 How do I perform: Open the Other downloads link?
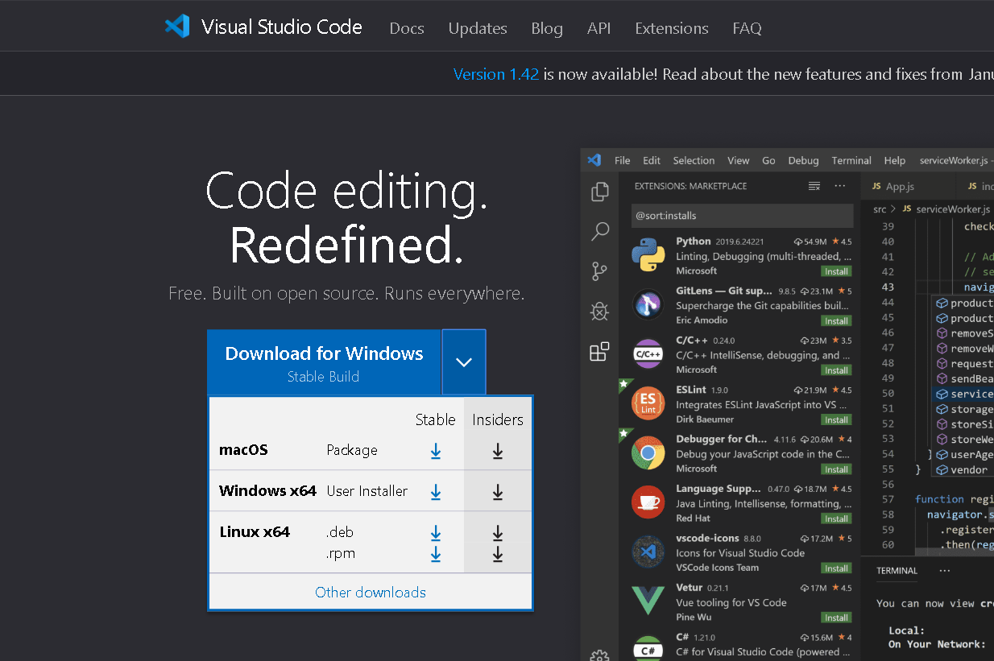[x=371, y=593]
